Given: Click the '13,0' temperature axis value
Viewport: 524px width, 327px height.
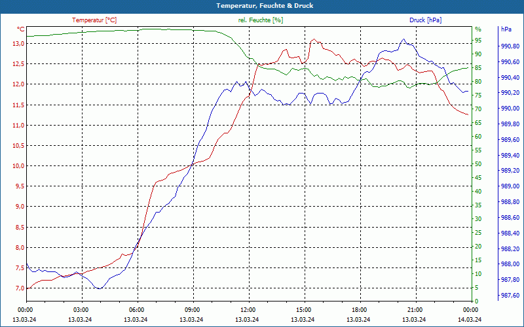Looking at the screenshot, I should (x=18, y=44).
